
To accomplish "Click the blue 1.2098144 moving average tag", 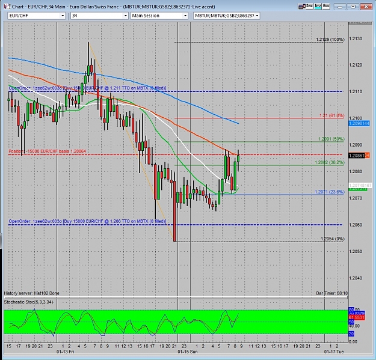I will coord(359,124).
